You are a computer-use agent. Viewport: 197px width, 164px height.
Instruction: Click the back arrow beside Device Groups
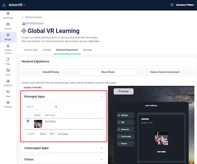(x=23, y=17)
